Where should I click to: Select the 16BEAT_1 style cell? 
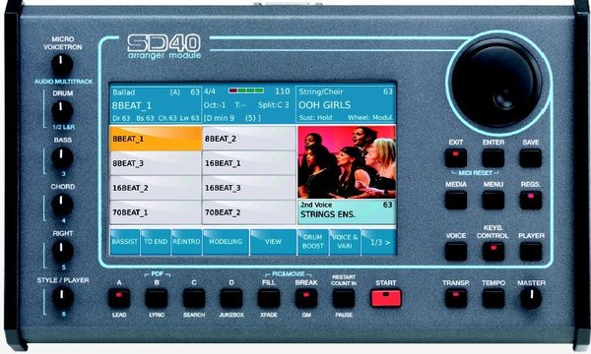point(249,163)
